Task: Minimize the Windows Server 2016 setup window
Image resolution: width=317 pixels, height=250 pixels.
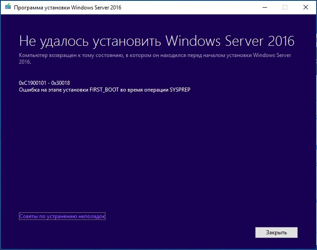Action: point(265,7)
